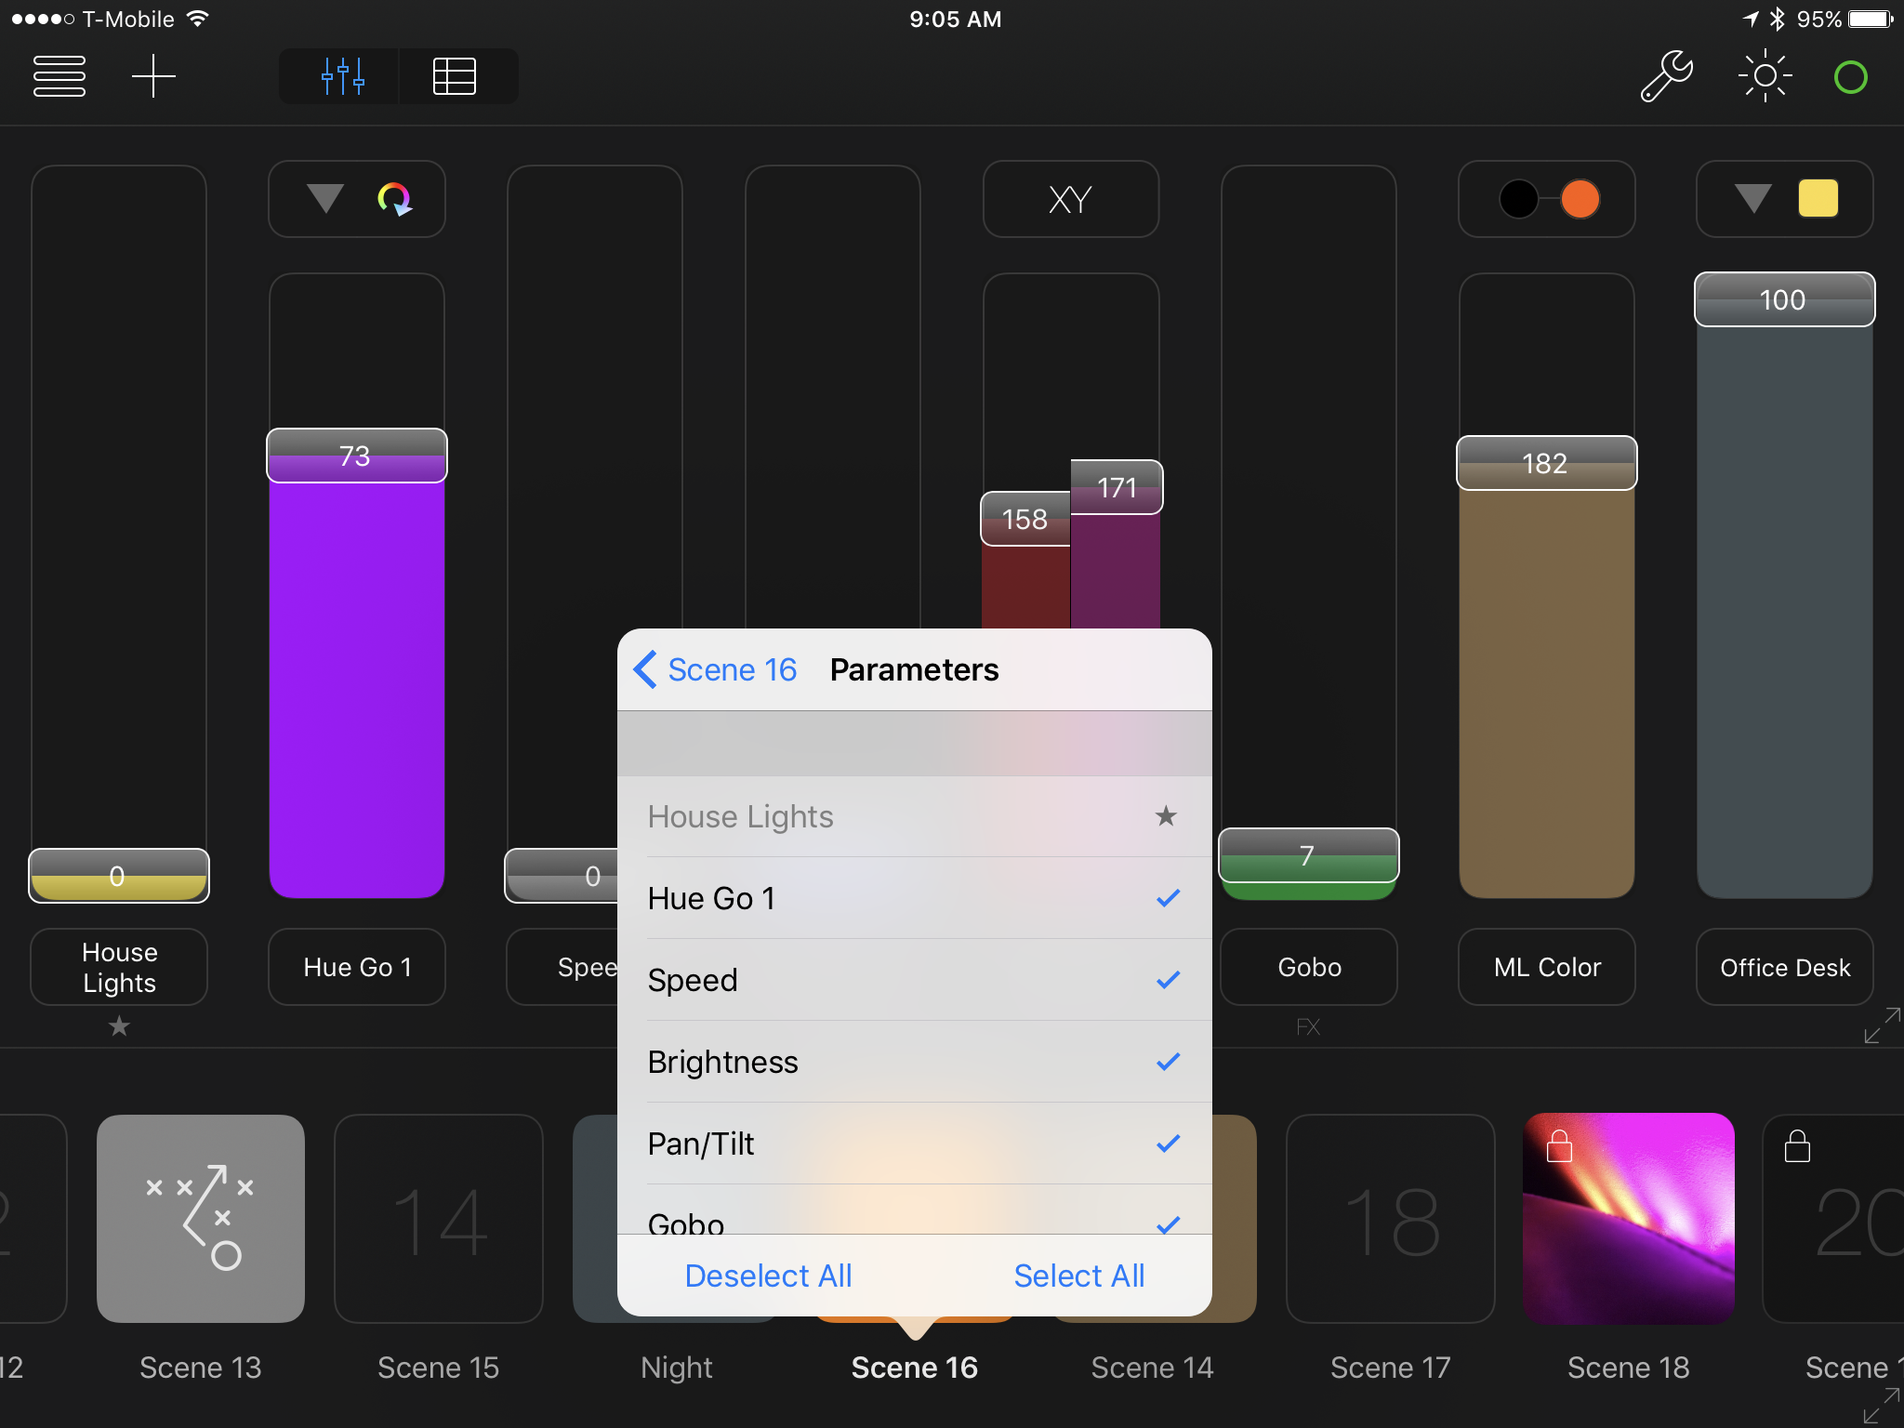This screenshot has height=1428, width=1904.
Task: Tap the House Lights star row in Parameters
Action: pos(914,816)
